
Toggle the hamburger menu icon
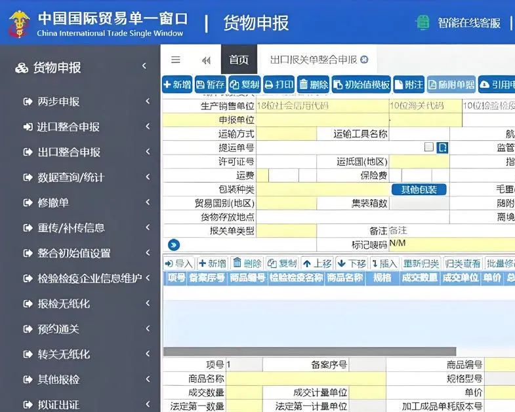click(x=176, y=60)
